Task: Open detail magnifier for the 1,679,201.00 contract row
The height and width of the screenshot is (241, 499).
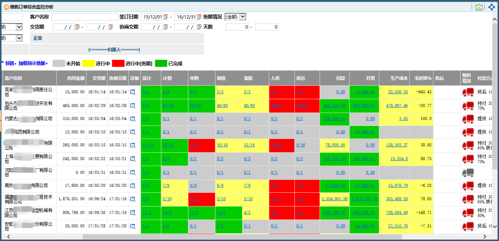Action: (133, 199)
